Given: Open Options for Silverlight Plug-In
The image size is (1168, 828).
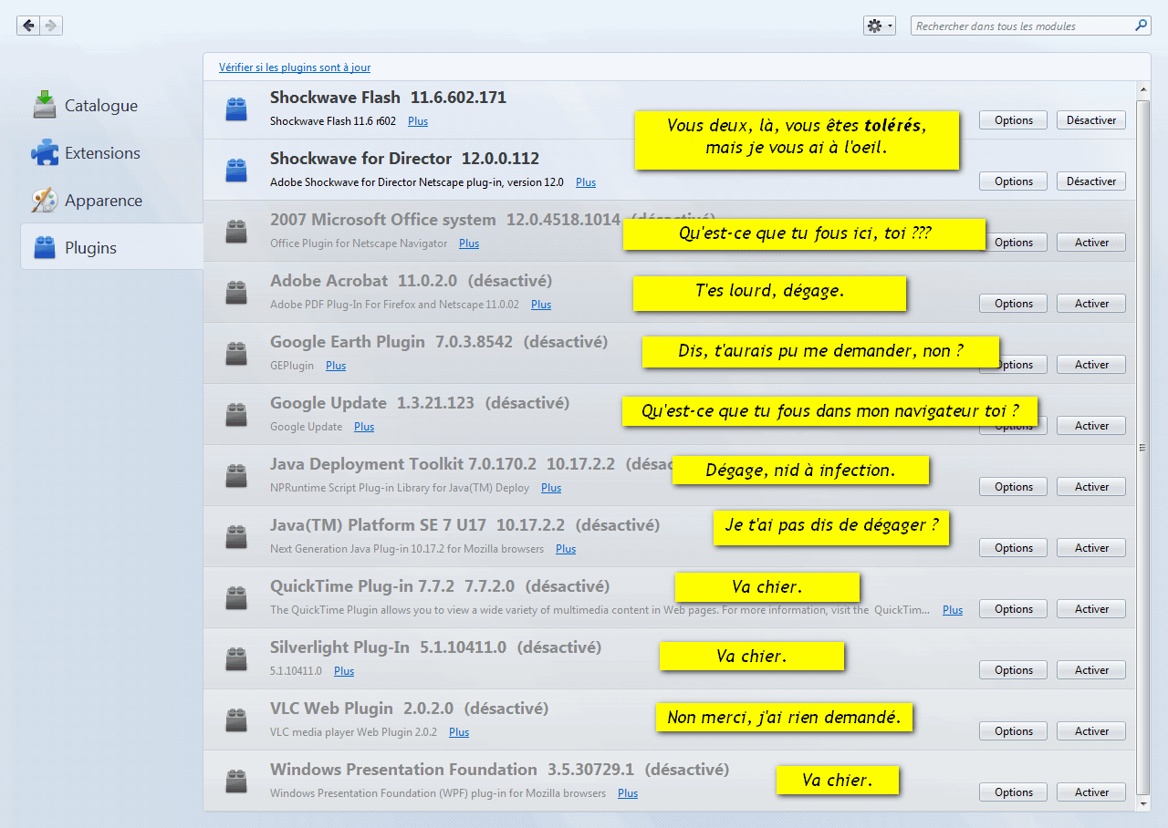Looking at the screenshot, I should coord(1014,670).
